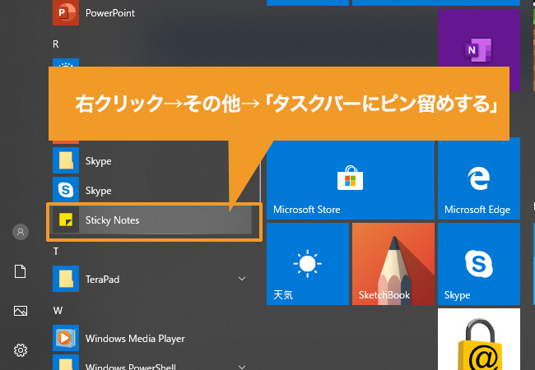The height and width of the screenshot is (370, 535).
Task: Expand the TeraPad folder chevron
Action: click(x=242, y=280)
